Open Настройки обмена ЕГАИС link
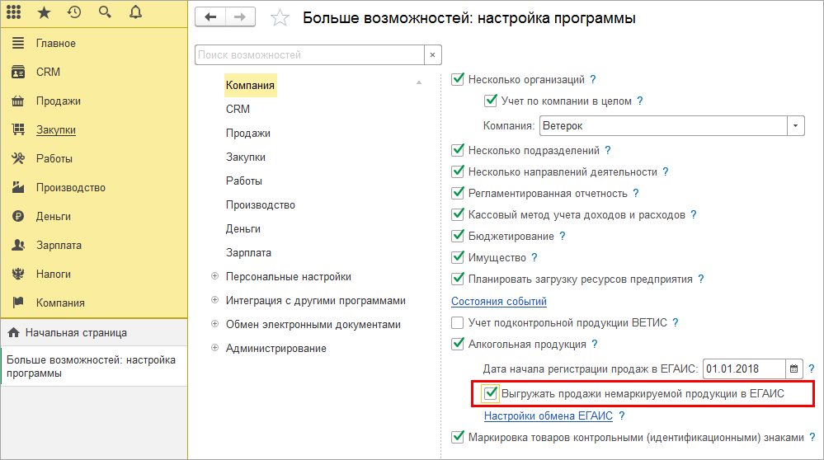 coord(549,415)
